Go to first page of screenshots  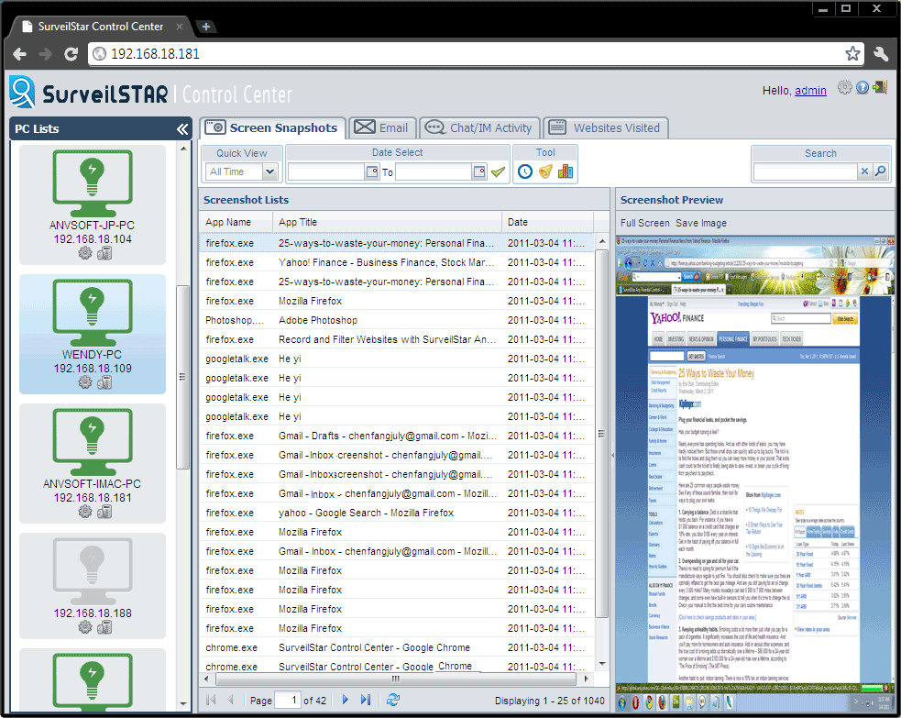[211, 700]
